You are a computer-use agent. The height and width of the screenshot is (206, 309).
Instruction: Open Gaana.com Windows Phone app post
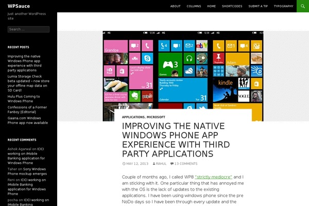coord(28,121)
